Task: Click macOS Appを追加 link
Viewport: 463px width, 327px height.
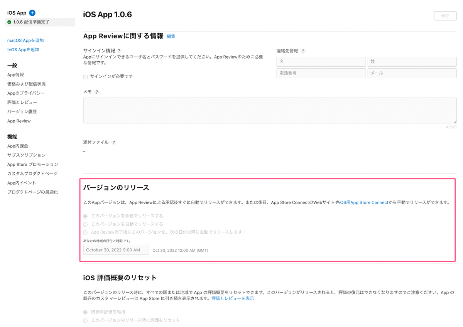Action: click(25, 40)
